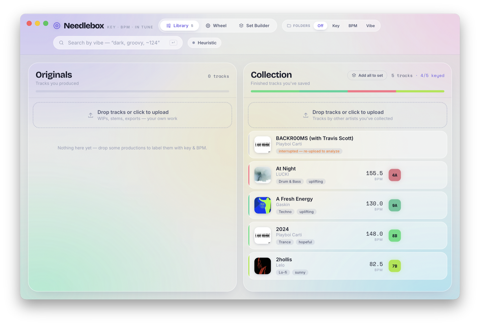The image size is (480, 326).
Task: Open At Night album artwork
Action: (263, 175)
